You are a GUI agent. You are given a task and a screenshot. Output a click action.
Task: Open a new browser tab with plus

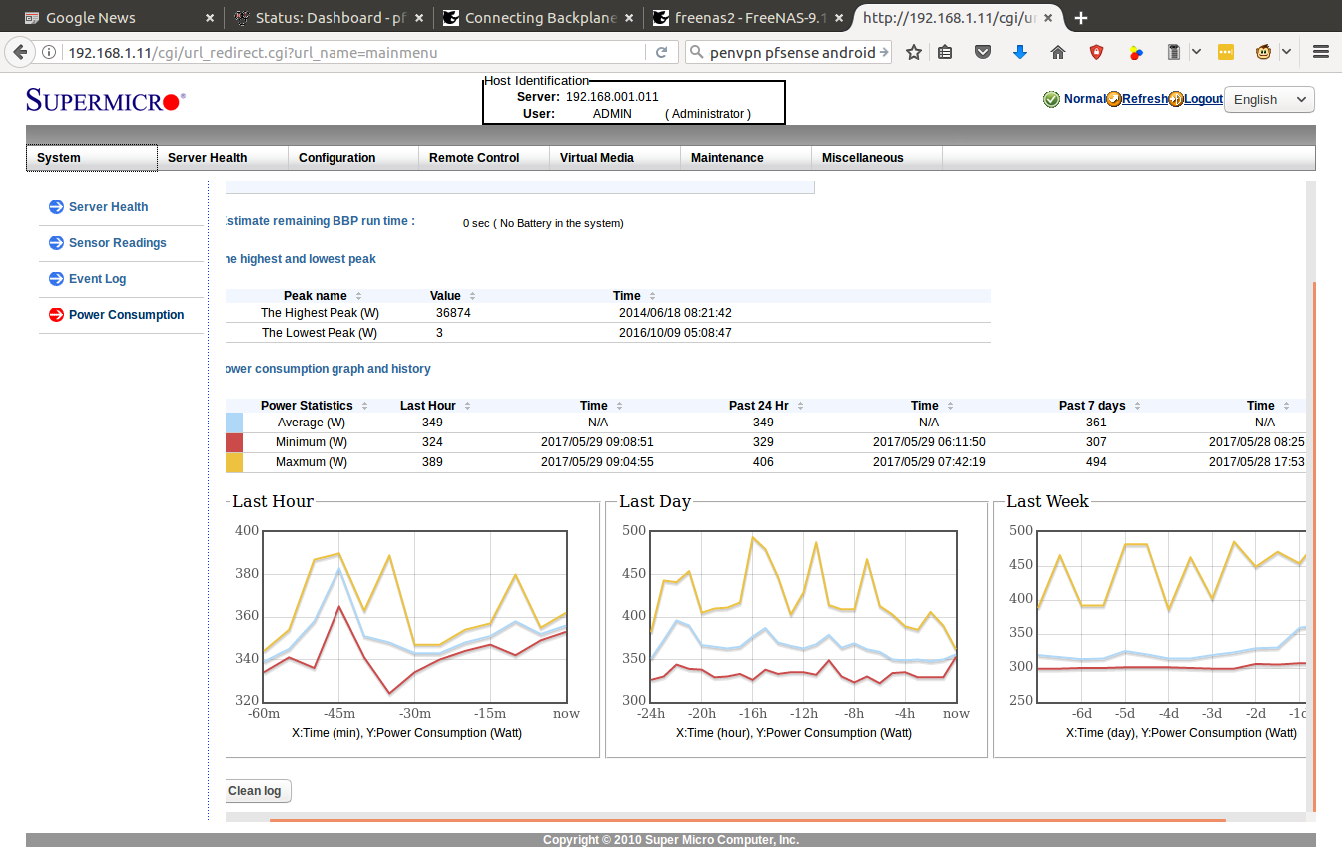pos(1081,18)
